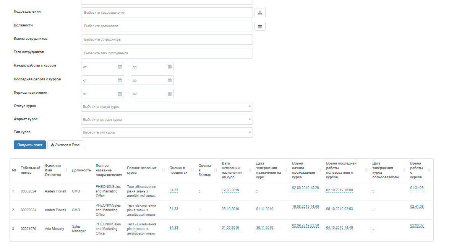This screenshot has height=251, width=449.
Task: Open calendar for 'Начало работы с курсом' from-date
Action: pyautogui.click(x=120, y=67)
